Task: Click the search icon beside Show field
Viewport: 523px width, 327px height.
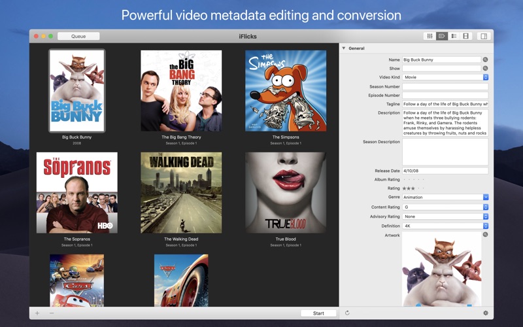Action: click(x=486, y=68)
